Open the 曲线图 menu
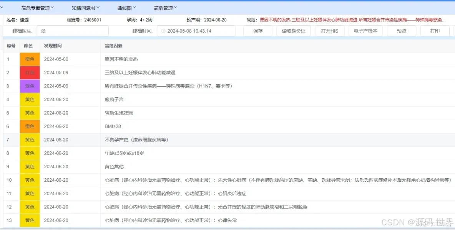Screen dimensions: 455x230 pos(126,8)
